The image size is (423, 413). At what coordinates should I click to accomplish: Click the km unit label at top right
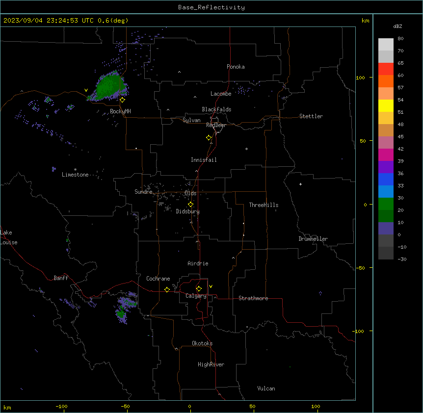[366, 21]
